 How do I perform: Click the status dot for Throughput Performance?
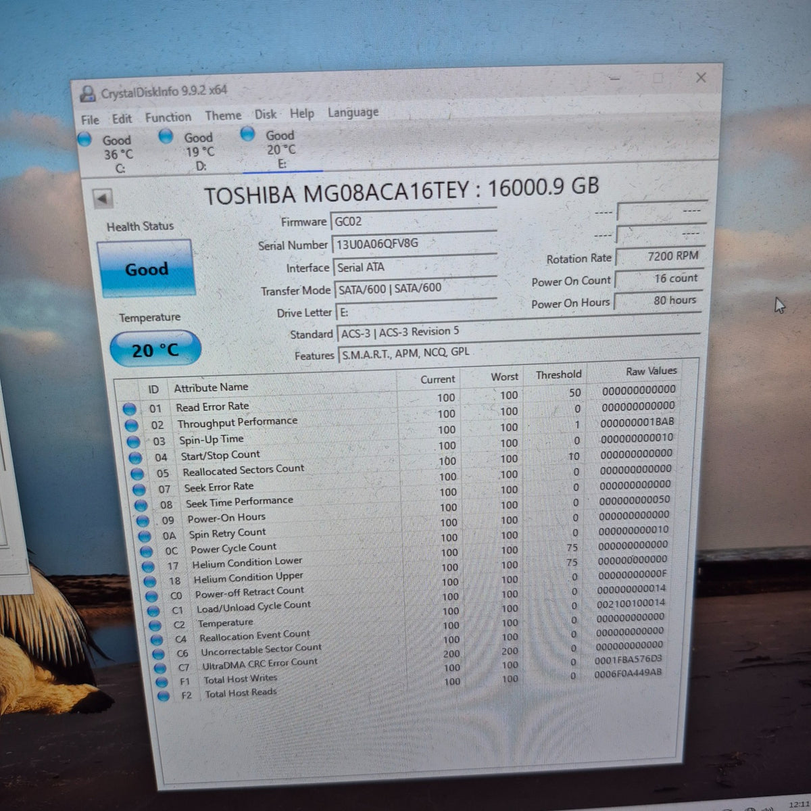click(131, 425)
